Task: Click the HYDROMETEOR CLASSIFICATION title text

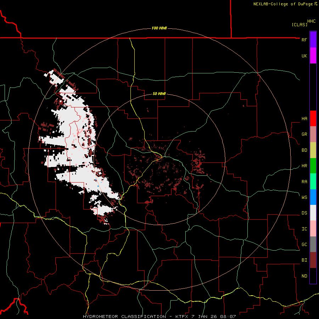Action: tap(124, 317)
